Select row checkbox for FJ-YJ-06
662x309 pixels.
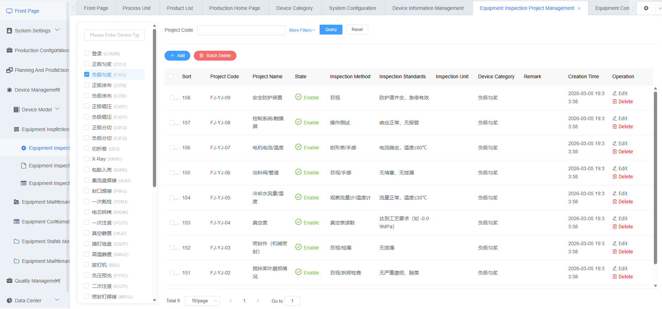[172, 173]
